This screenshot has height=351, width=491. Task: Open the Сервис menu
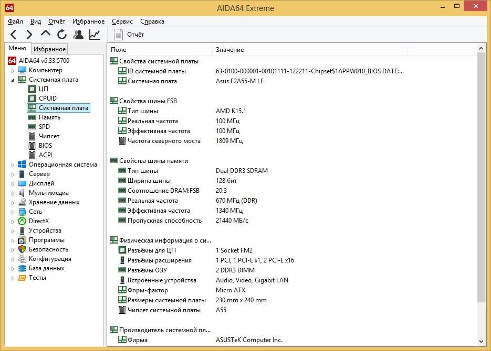click(122, 21)
